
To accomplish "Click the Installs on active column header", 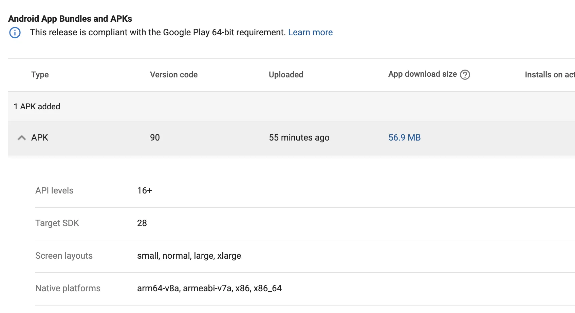I will (549, 75).
